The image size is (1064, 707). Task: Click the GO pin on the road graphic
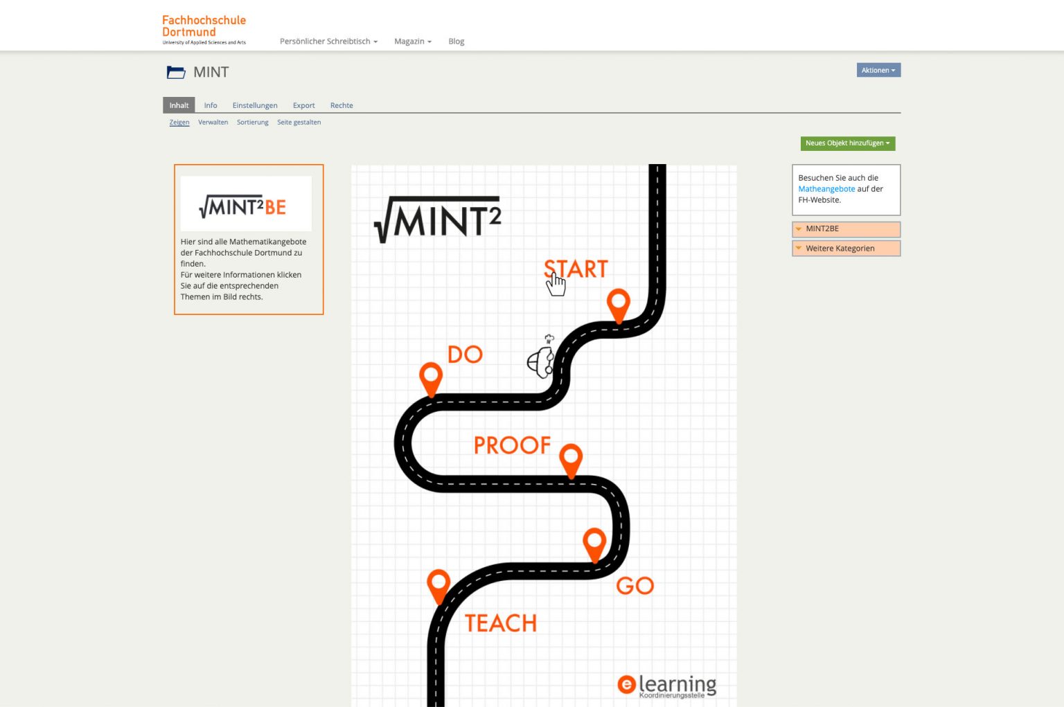click(594, 544)
